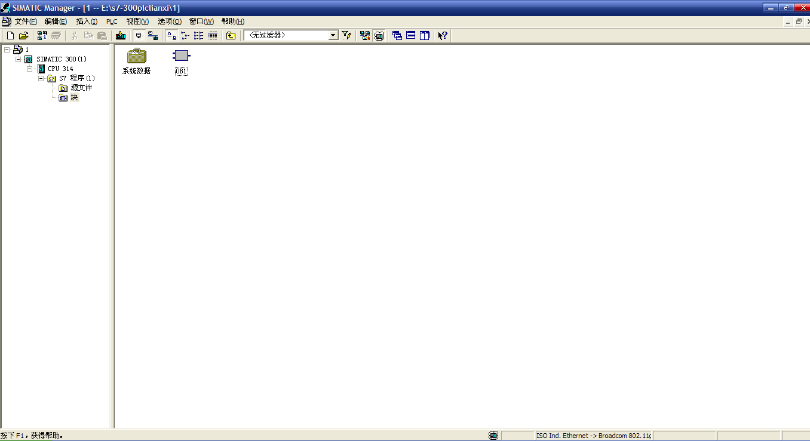Switch to Details view mode
Image resolution: width=810 pixels, height=441 pixels.
[212, 36]
